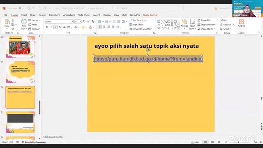Toggle Center paragraph alignment
This screenshot has width=263, height=148.
(x=104, y=27)
